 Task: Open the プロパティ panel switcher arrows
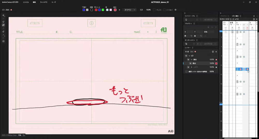click(x=194, y=24)
